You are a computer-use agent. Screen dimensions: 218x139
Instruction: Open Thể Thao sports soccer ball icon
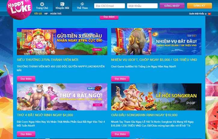[x=82, y=4]
